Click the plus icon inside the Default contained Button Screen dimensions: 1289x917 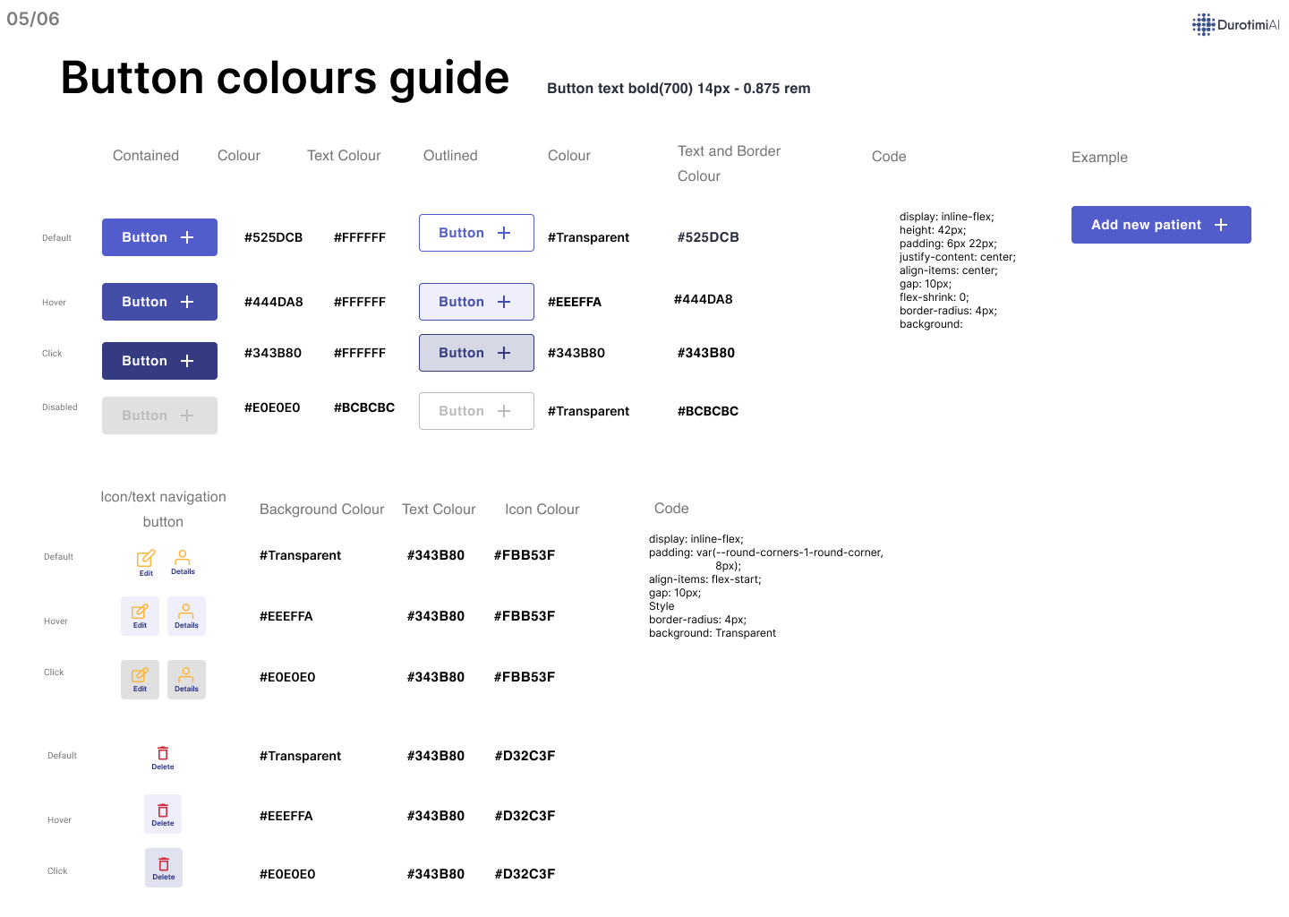[186, 236]
